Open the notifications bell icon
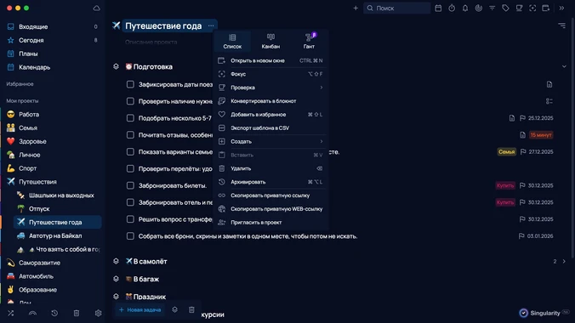The image size is (575, 323). 465,8
